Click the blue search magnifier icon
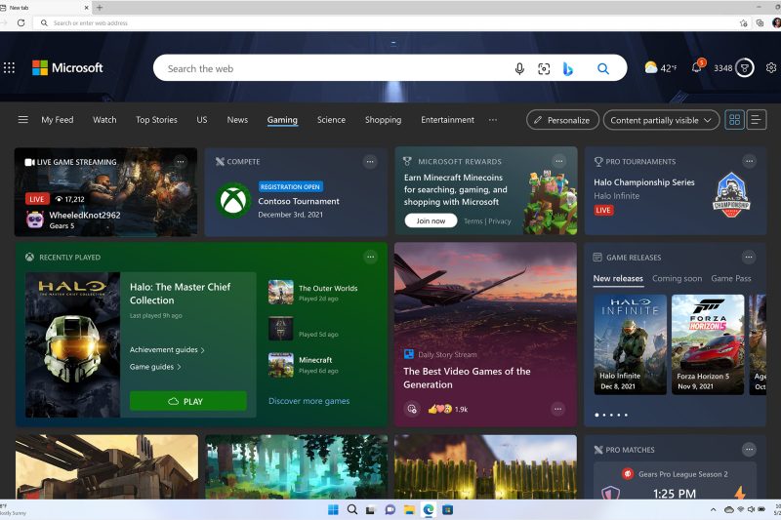This screenshot has width=781, height=520. (x=603, y=68)
